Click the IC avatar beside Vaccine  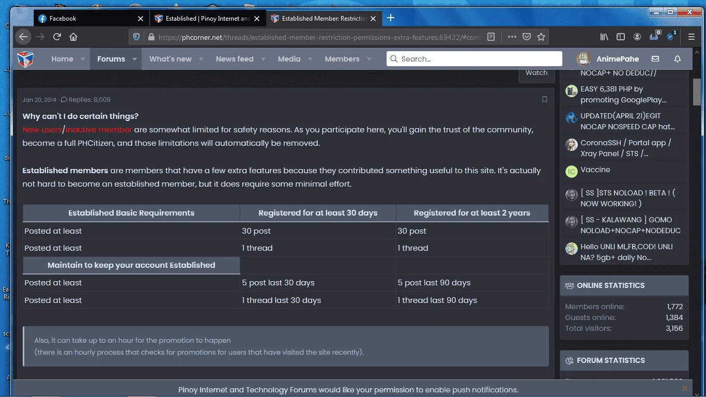571,172
